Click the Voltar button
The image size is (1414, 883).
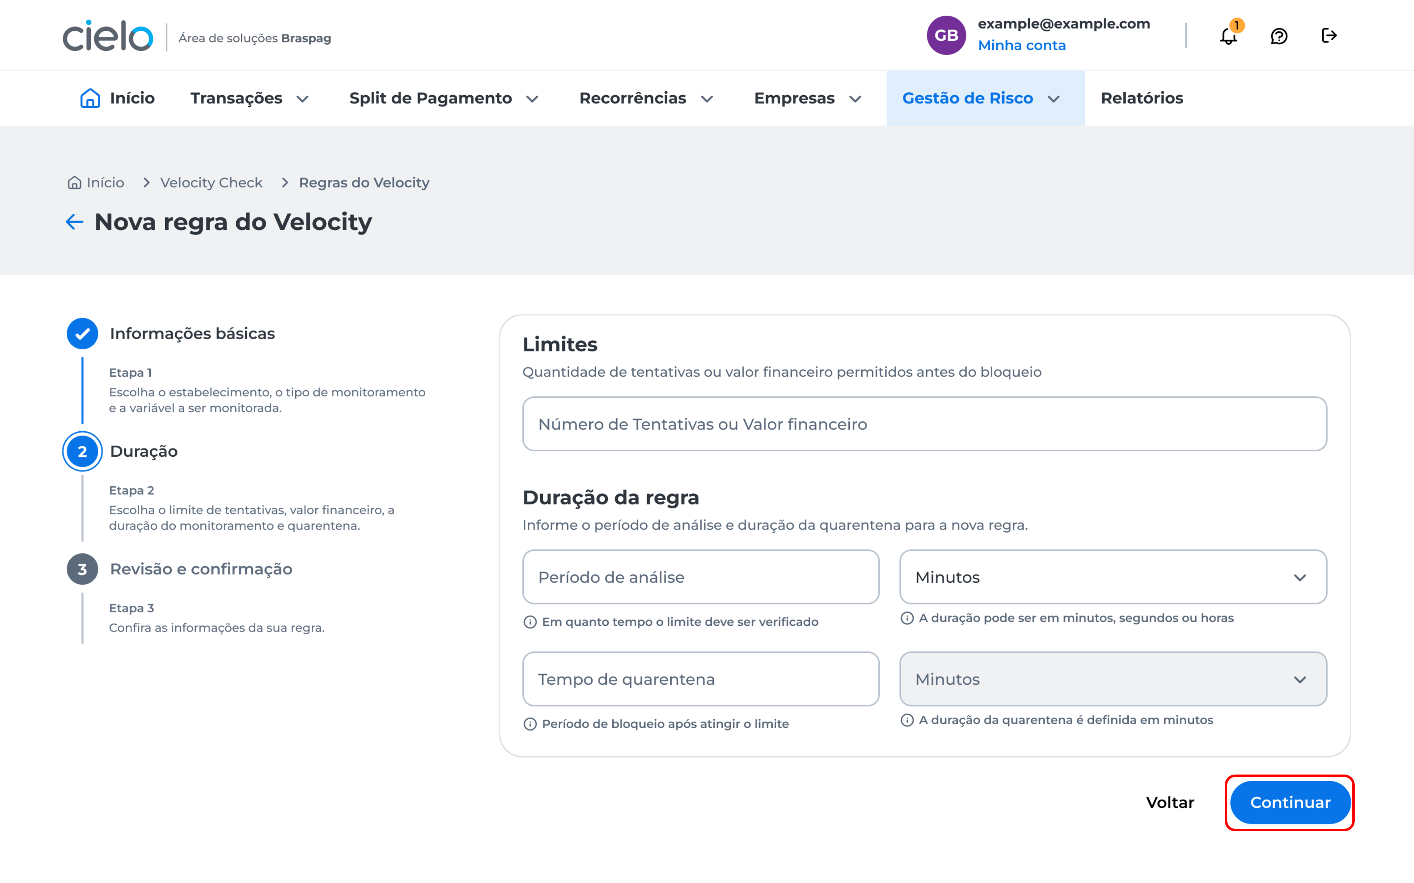(1170, 802)
